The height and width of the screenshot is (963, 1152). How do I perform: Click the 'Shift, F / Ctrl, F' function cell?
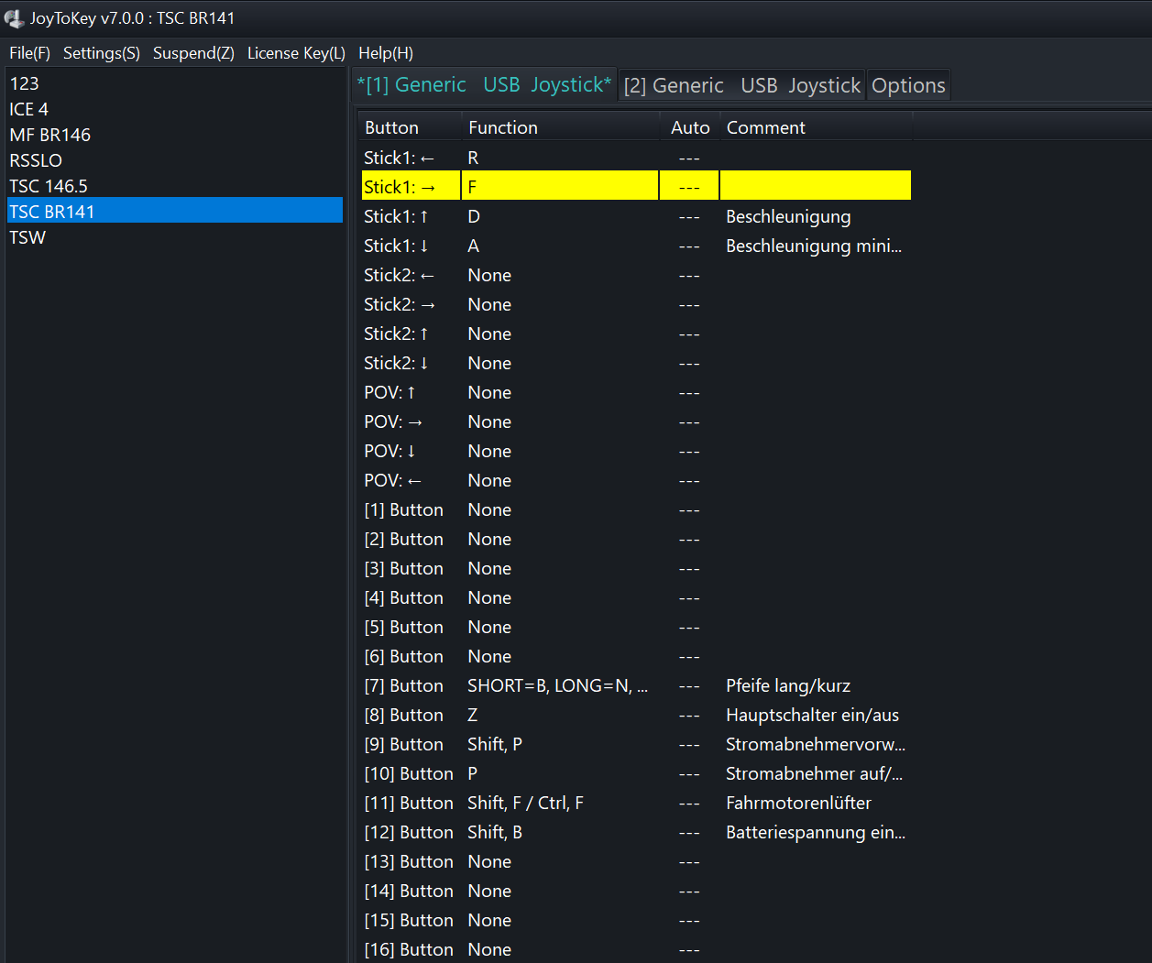click(525, 803)
